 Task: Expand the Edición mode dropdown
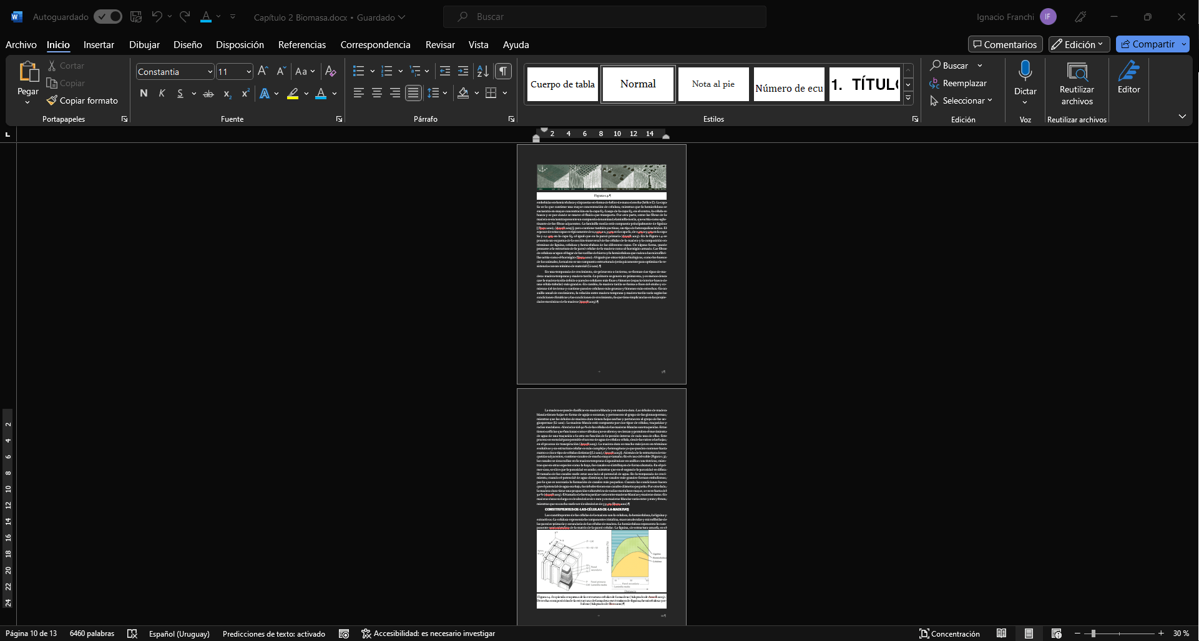(1079, 44)
